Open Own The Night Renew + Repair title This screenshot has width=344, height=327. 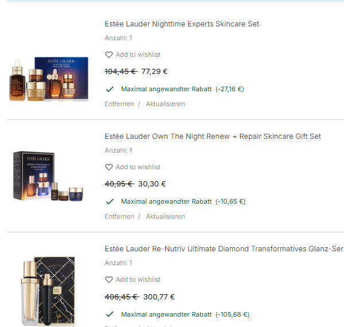coord(213,137)
